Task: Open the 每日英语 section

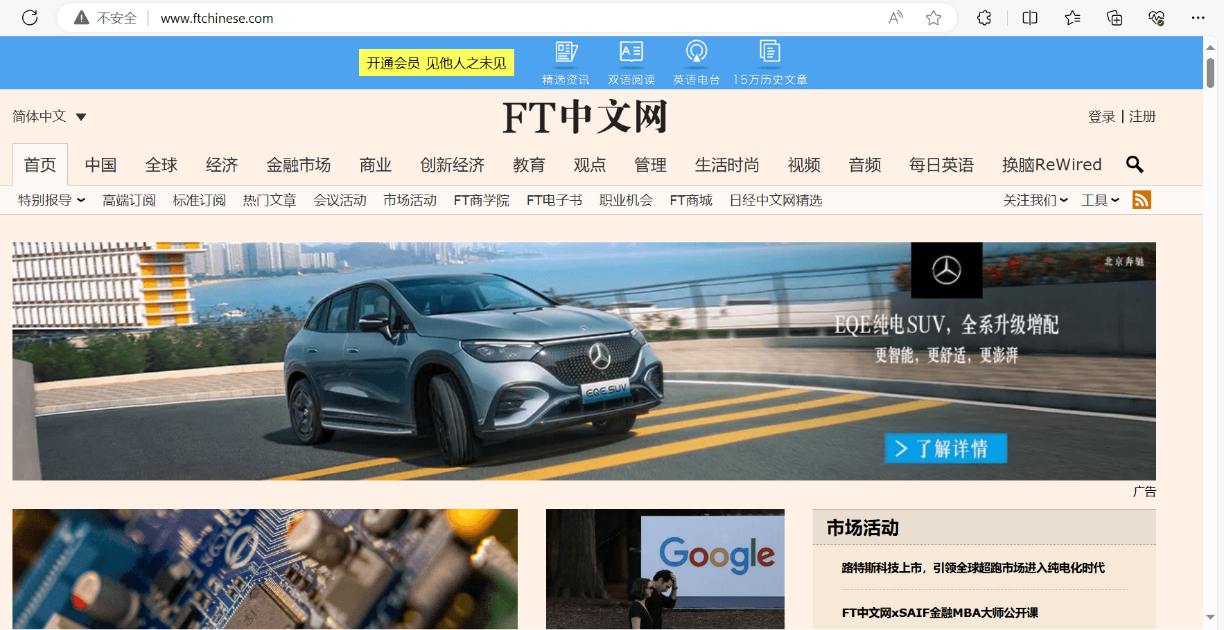Action: coord(941,165)
